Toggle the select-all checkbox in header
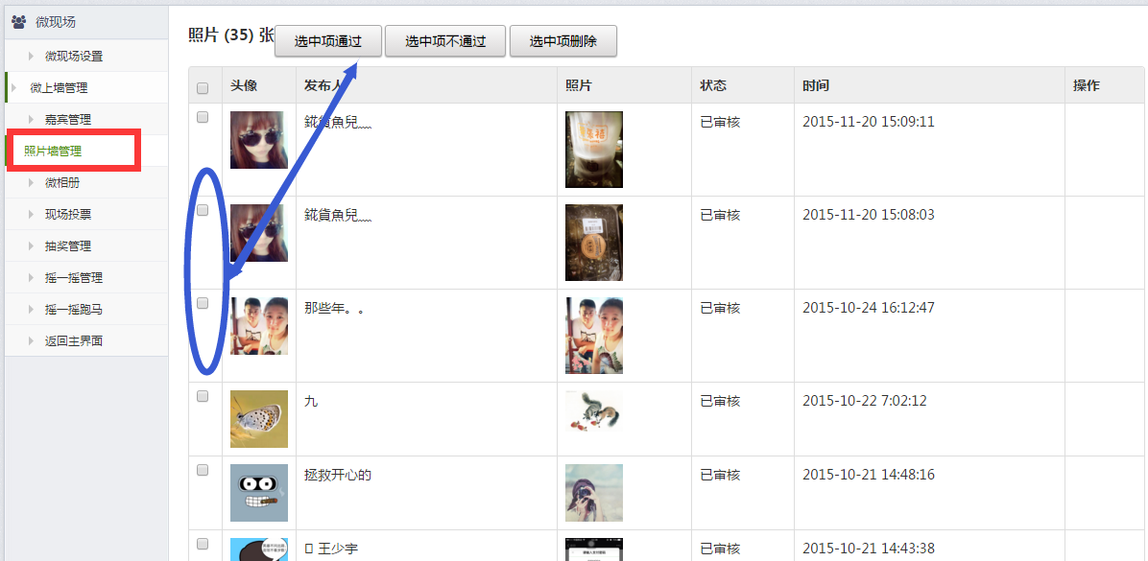 pyautogui.click(x=203, y=88)
